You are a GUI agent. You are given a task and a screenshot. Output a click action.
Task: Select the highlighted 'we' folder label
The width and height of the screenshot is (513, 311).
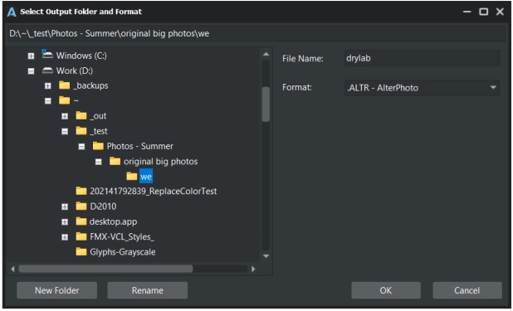146,177
